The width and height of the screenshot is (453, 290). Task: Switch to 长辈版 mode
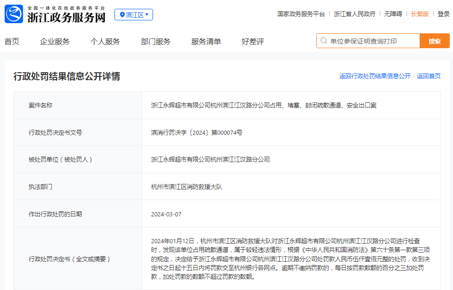420,14
